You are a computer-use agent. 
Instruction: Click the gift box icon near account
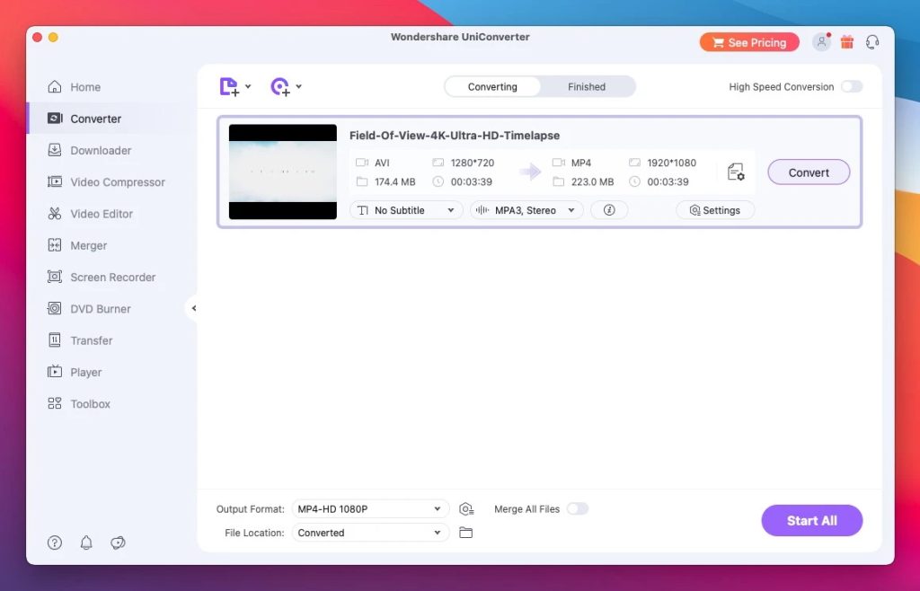(846, 41)
